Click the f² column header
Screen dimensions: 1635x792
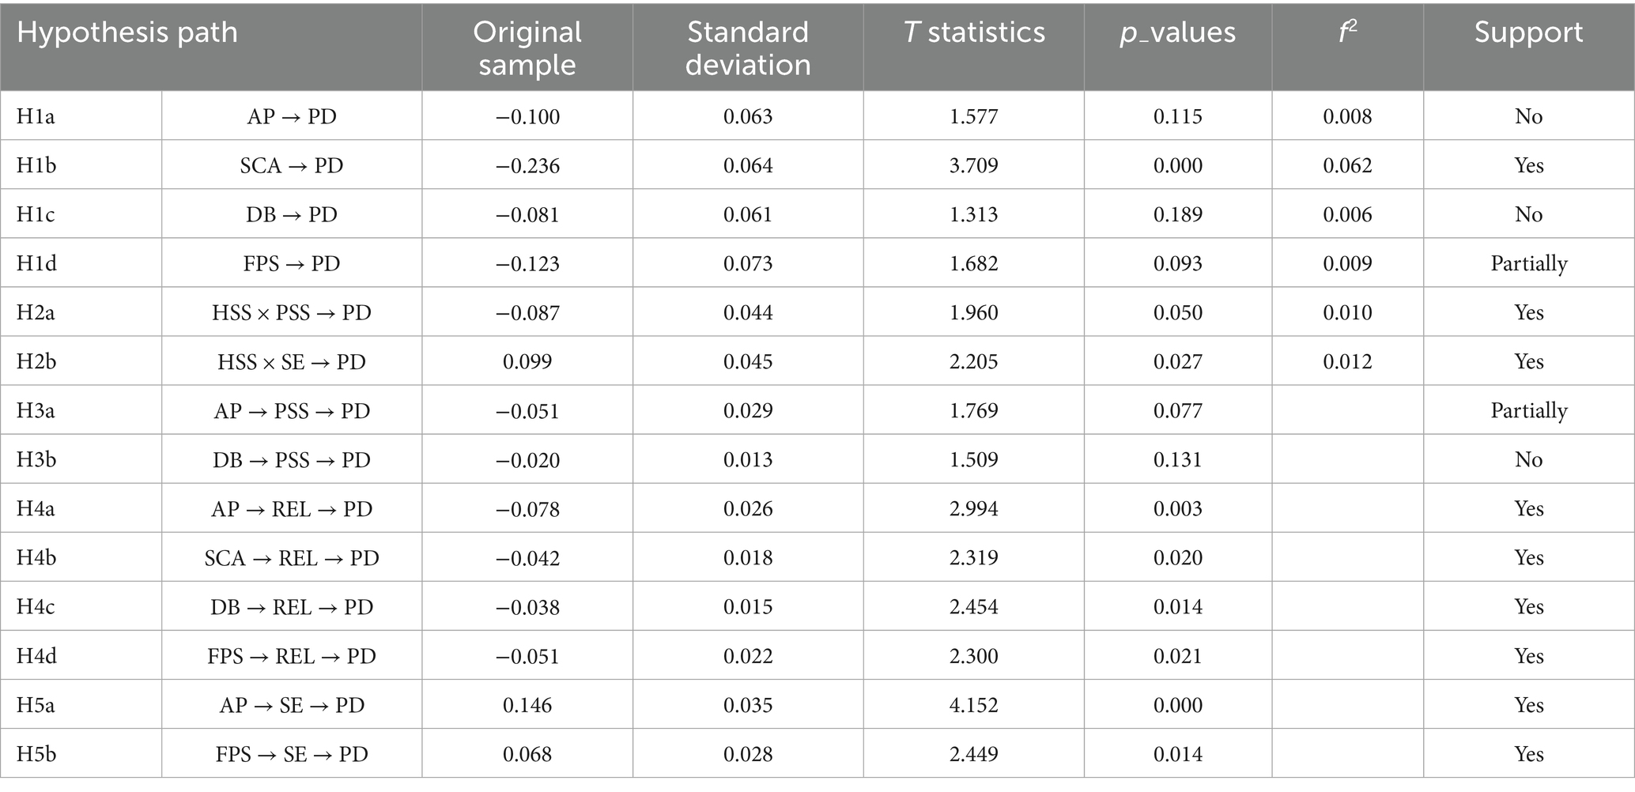(x=1347, y=32)
